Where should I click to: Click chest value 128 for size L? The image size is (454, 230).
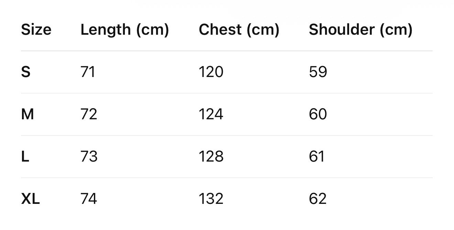(211, 157)
